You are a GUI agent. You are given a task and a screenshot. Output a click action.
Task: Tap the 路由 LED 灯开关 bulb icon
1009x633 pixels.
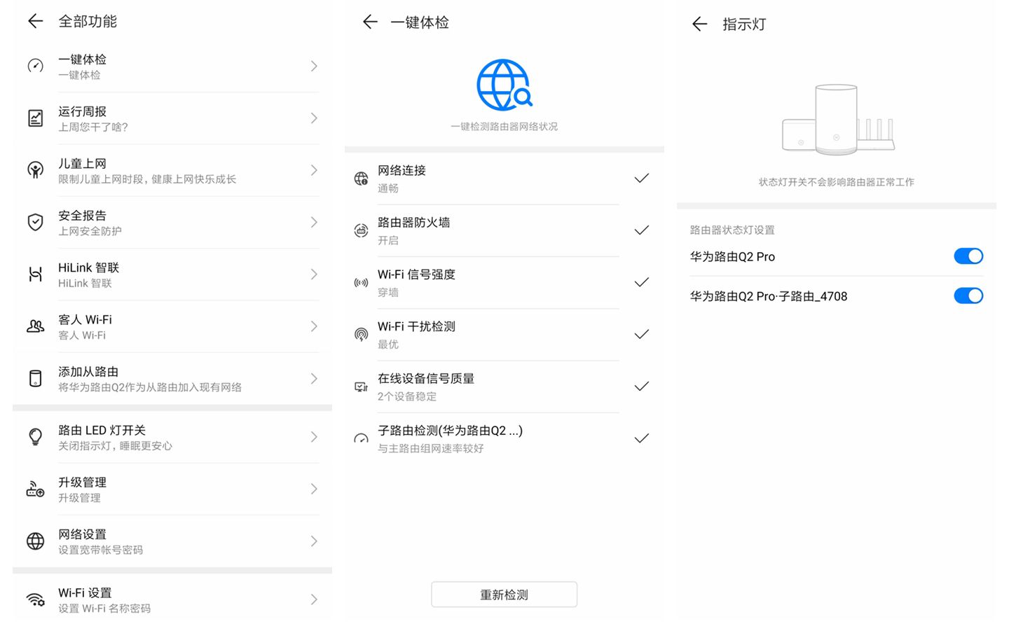35,437
